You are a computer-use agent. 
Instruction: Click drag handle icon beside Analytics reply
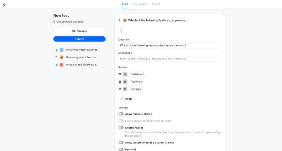(x=120, y=82)
